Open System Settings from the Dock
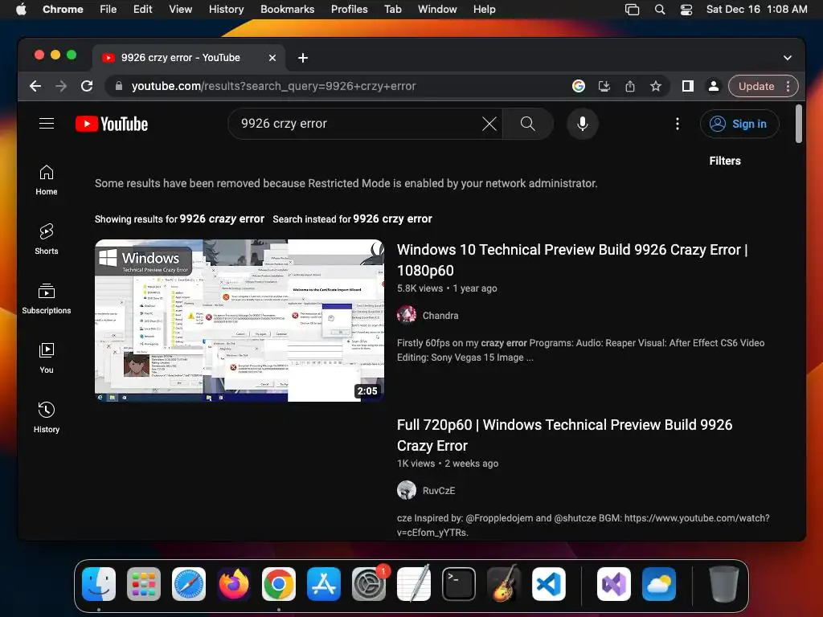 [x=369, y=584]
